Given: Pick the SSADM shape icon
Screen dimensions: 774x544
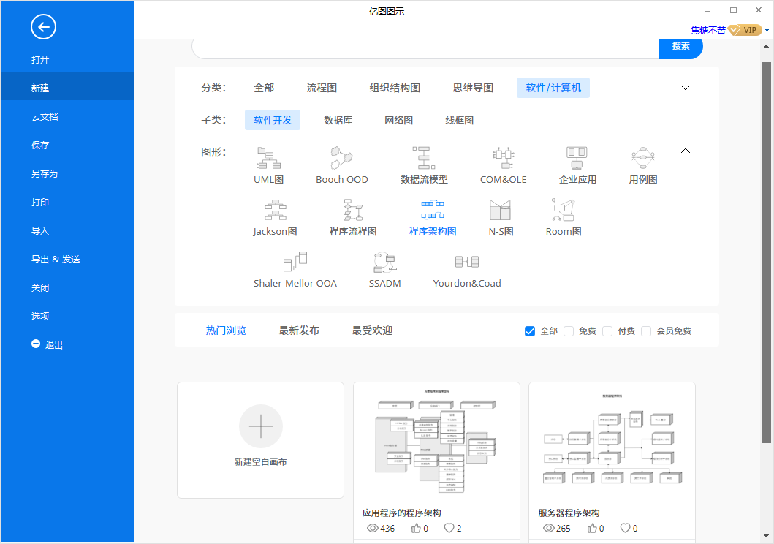Looking at the screenshot, I should click(x=384, y=262).
